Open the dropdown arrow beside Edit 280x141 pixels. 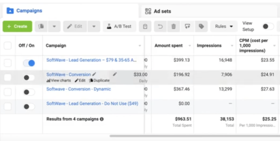(94, 27)
